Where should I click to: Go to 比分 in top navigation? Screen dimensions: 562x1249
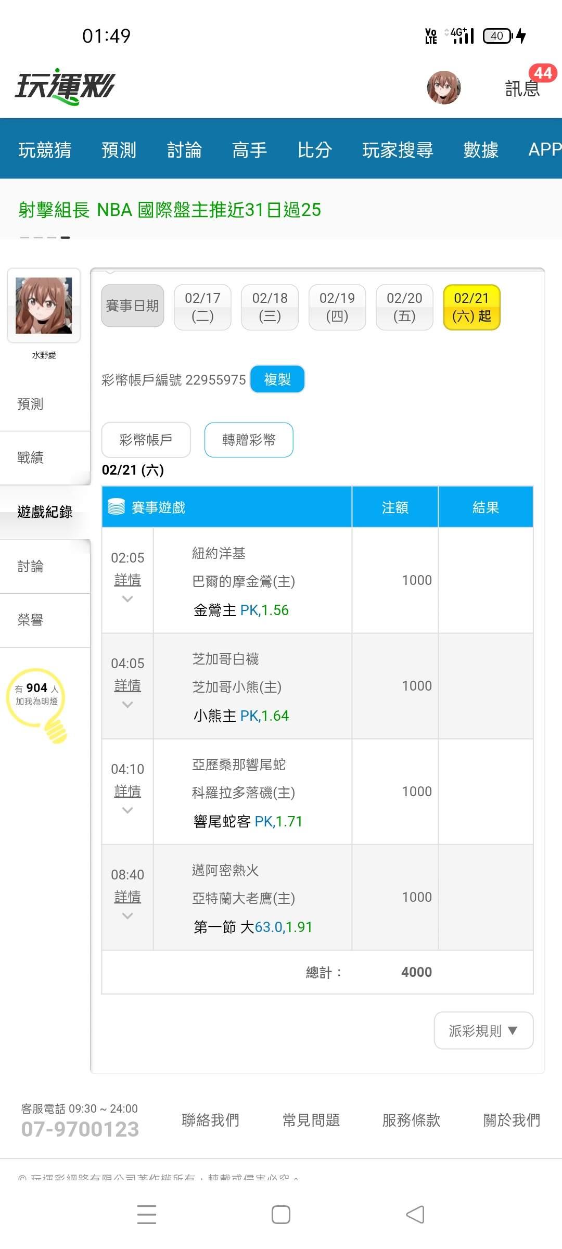tap(315, 150)
